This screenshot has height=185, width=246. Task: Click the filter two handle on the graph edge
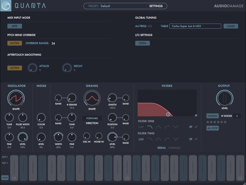196,116
